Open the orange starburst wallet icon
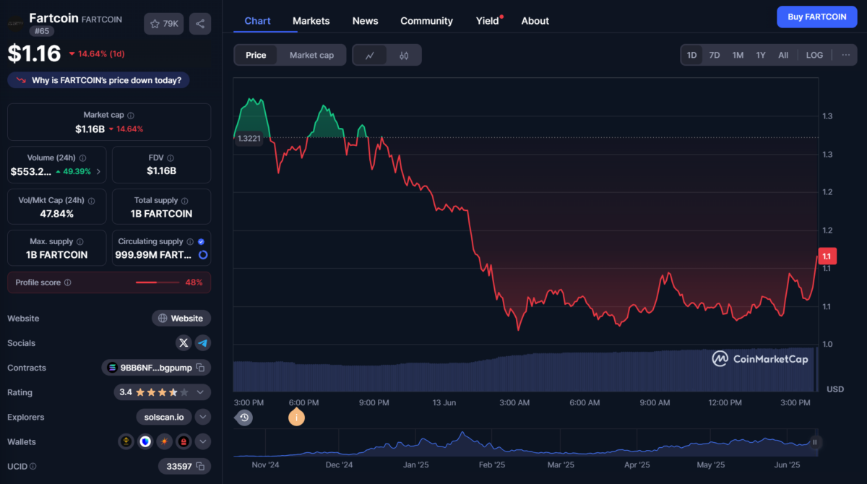 [165, 441]
